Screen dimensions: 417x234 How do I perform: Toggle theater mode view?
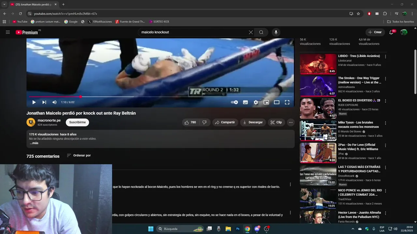tap(277, 102)
